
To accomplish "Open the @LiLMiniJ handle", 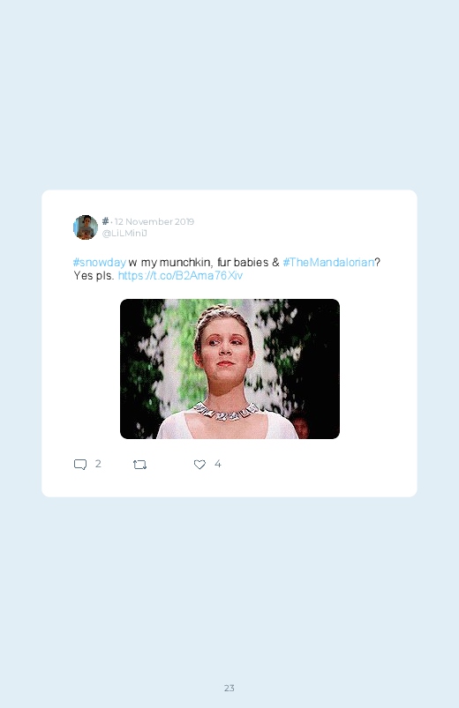I will click(x=124, y=233).
